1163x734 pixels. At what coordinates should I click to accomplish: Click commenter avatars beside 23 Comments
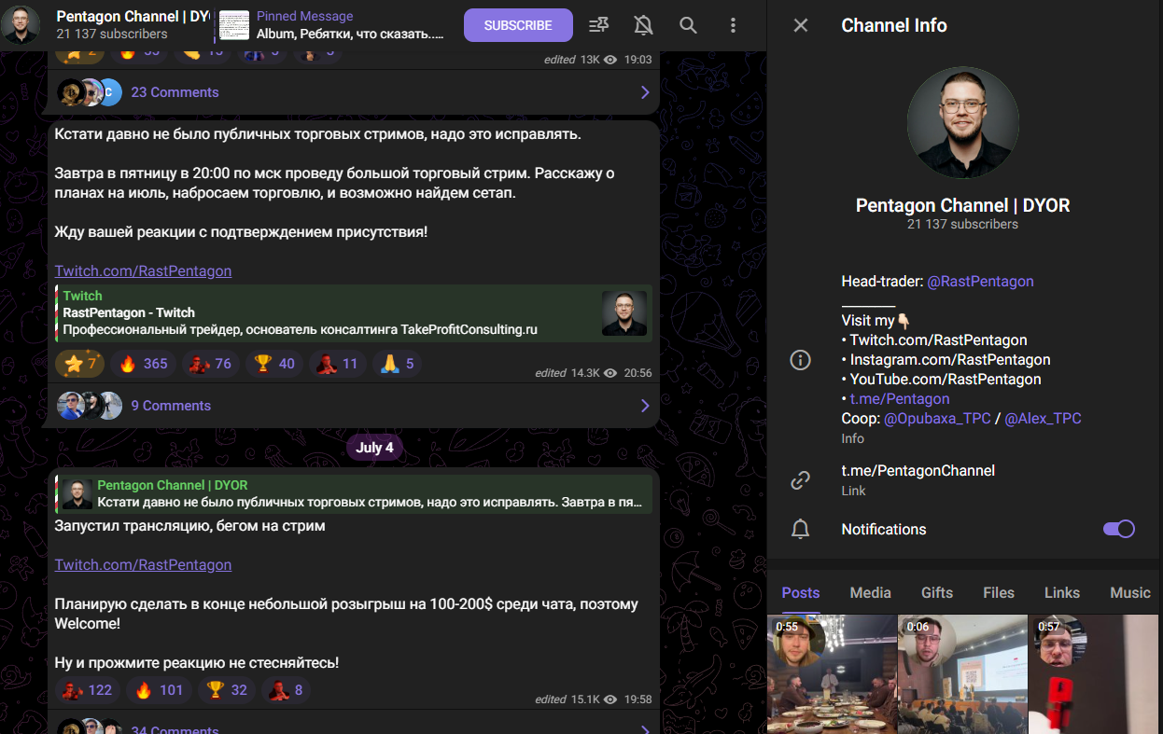point(90,92)
